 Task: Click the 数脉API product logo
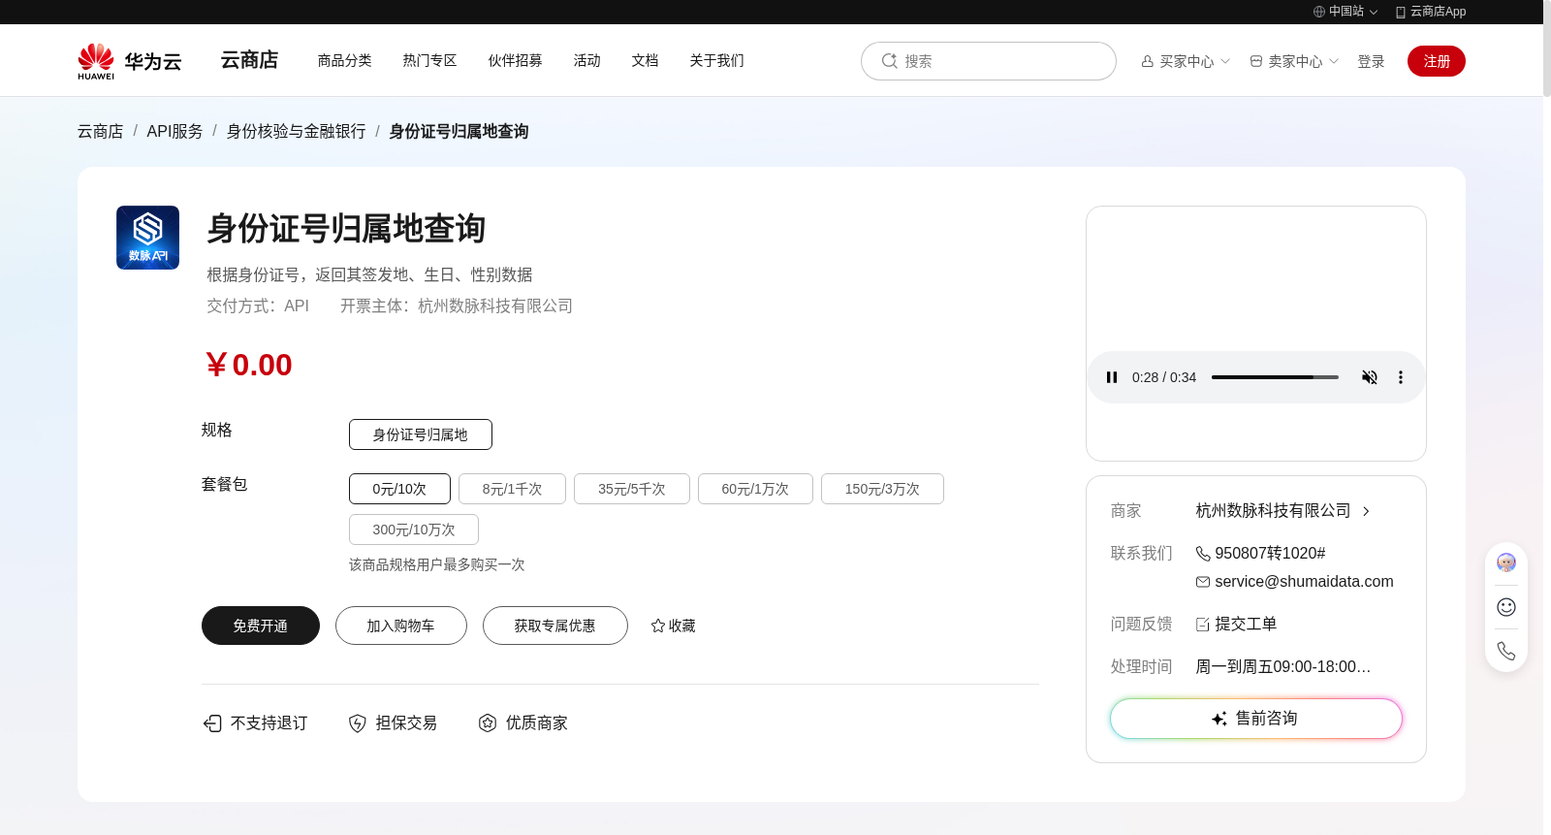point(147,238)
